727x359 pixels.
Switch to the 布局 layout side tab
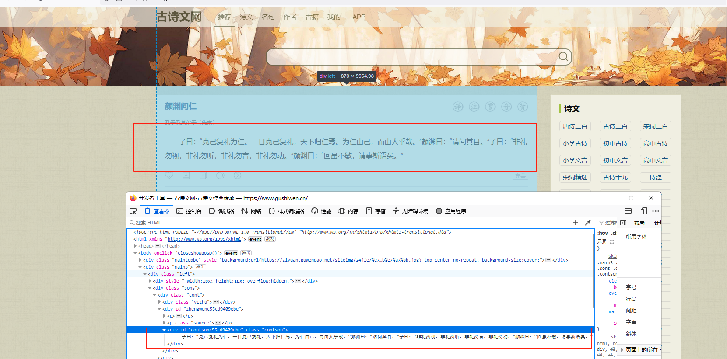639,223
